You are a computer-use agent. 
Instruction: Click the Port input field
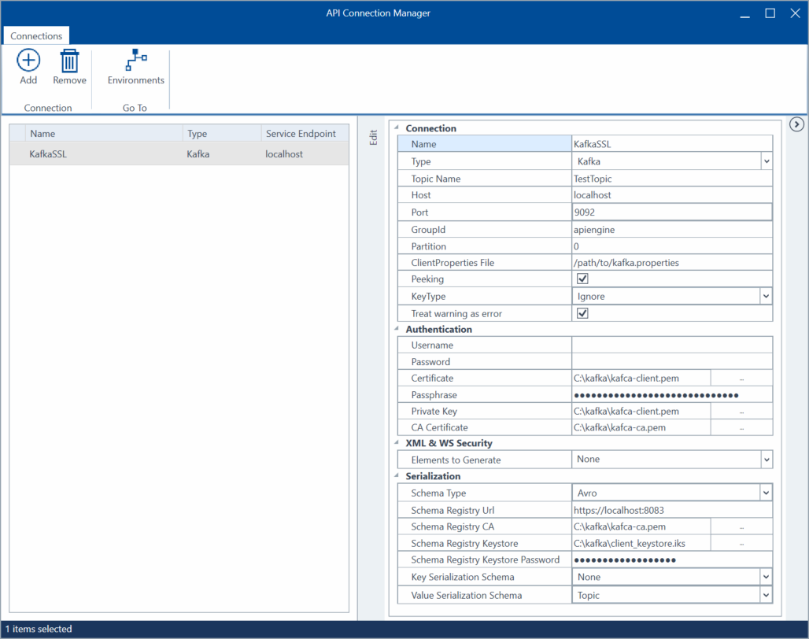pyautogui.click(x=671, y=212)
